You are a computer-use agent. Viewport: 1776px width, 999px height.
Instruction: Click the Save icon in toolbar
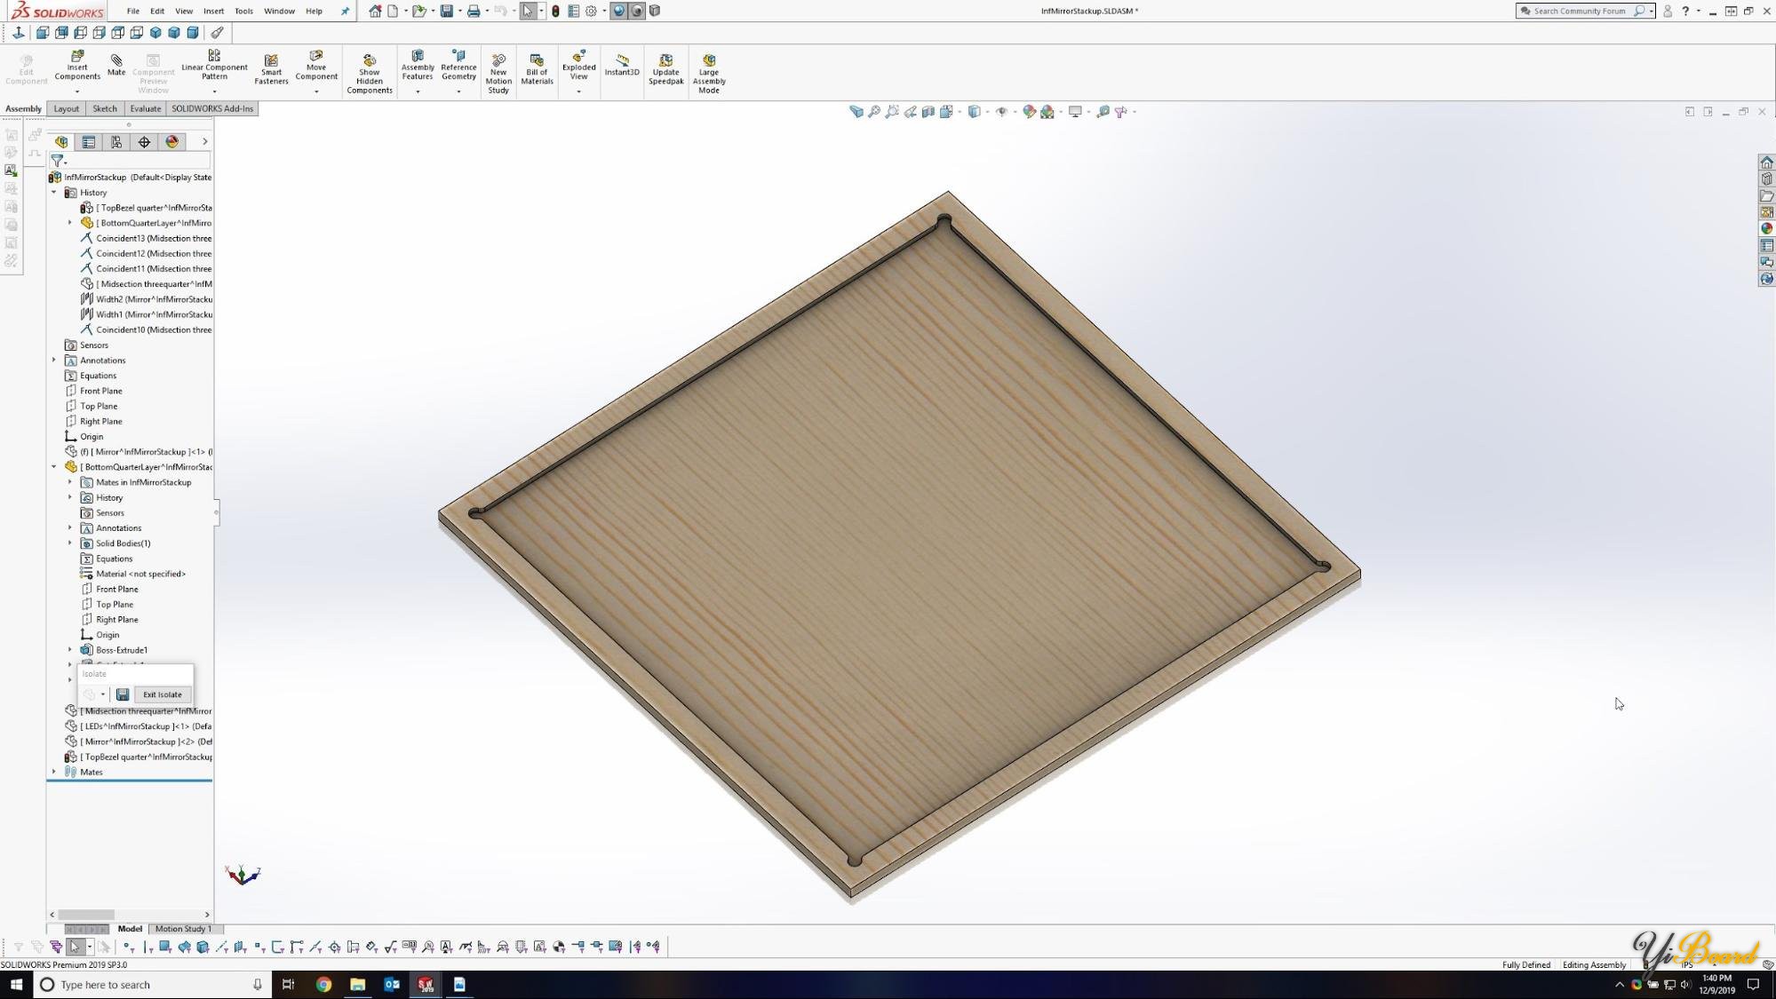coord(447,11)
